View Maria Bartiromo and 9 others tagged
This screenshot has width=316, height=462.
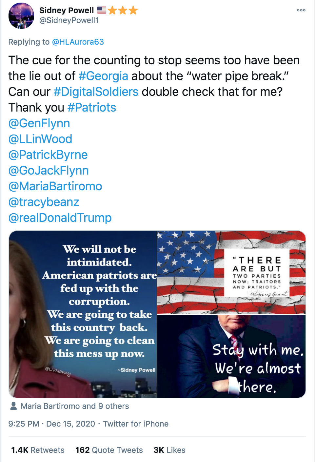click(x=75, y=406)
